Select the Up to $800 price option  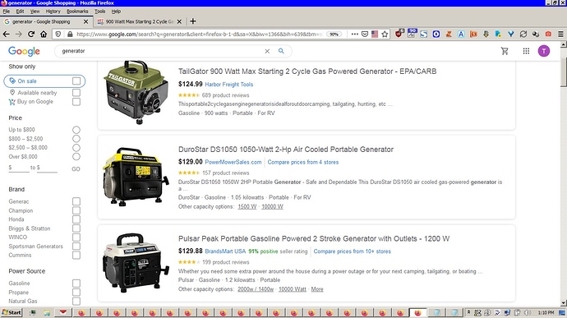point(76,130)
